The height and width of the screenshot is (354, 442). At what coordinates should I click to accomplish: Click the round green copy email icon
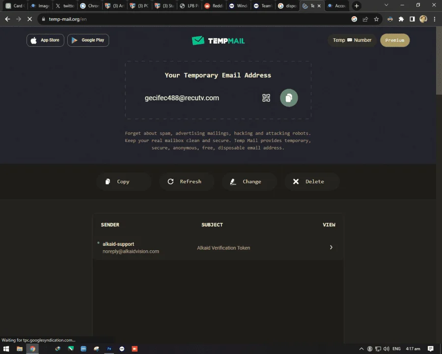point(289,98)
